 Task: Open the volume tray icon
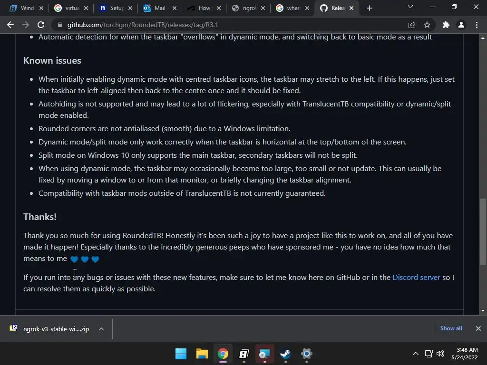pyautogui.click(x=440, y=354)
